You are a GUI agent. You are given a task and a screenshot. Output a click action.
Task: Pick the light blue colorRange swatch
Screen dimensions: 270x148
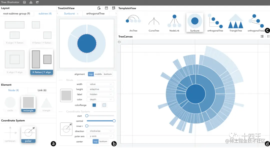(104, 105)
